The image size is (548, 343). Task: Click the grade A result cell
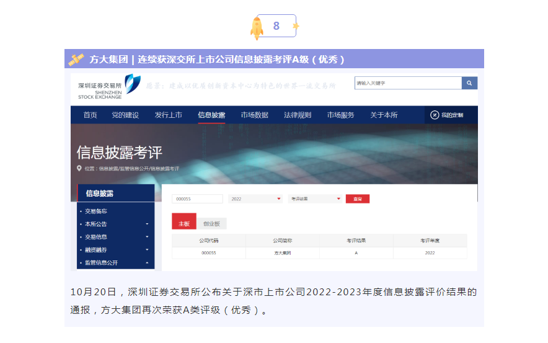tap(356, 253)
